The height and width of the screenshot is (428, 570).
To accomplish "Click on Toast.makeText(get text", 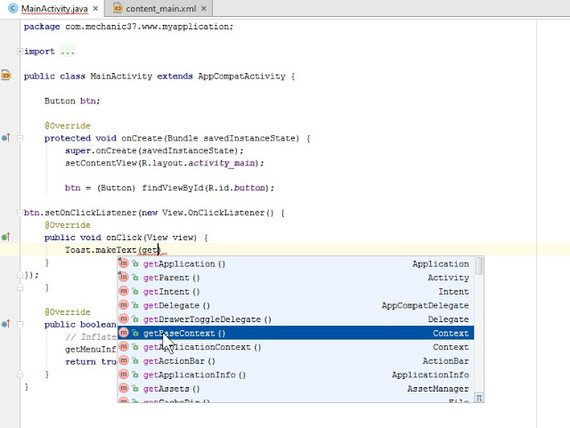I will pyautogui.click(x=112, y=250).
